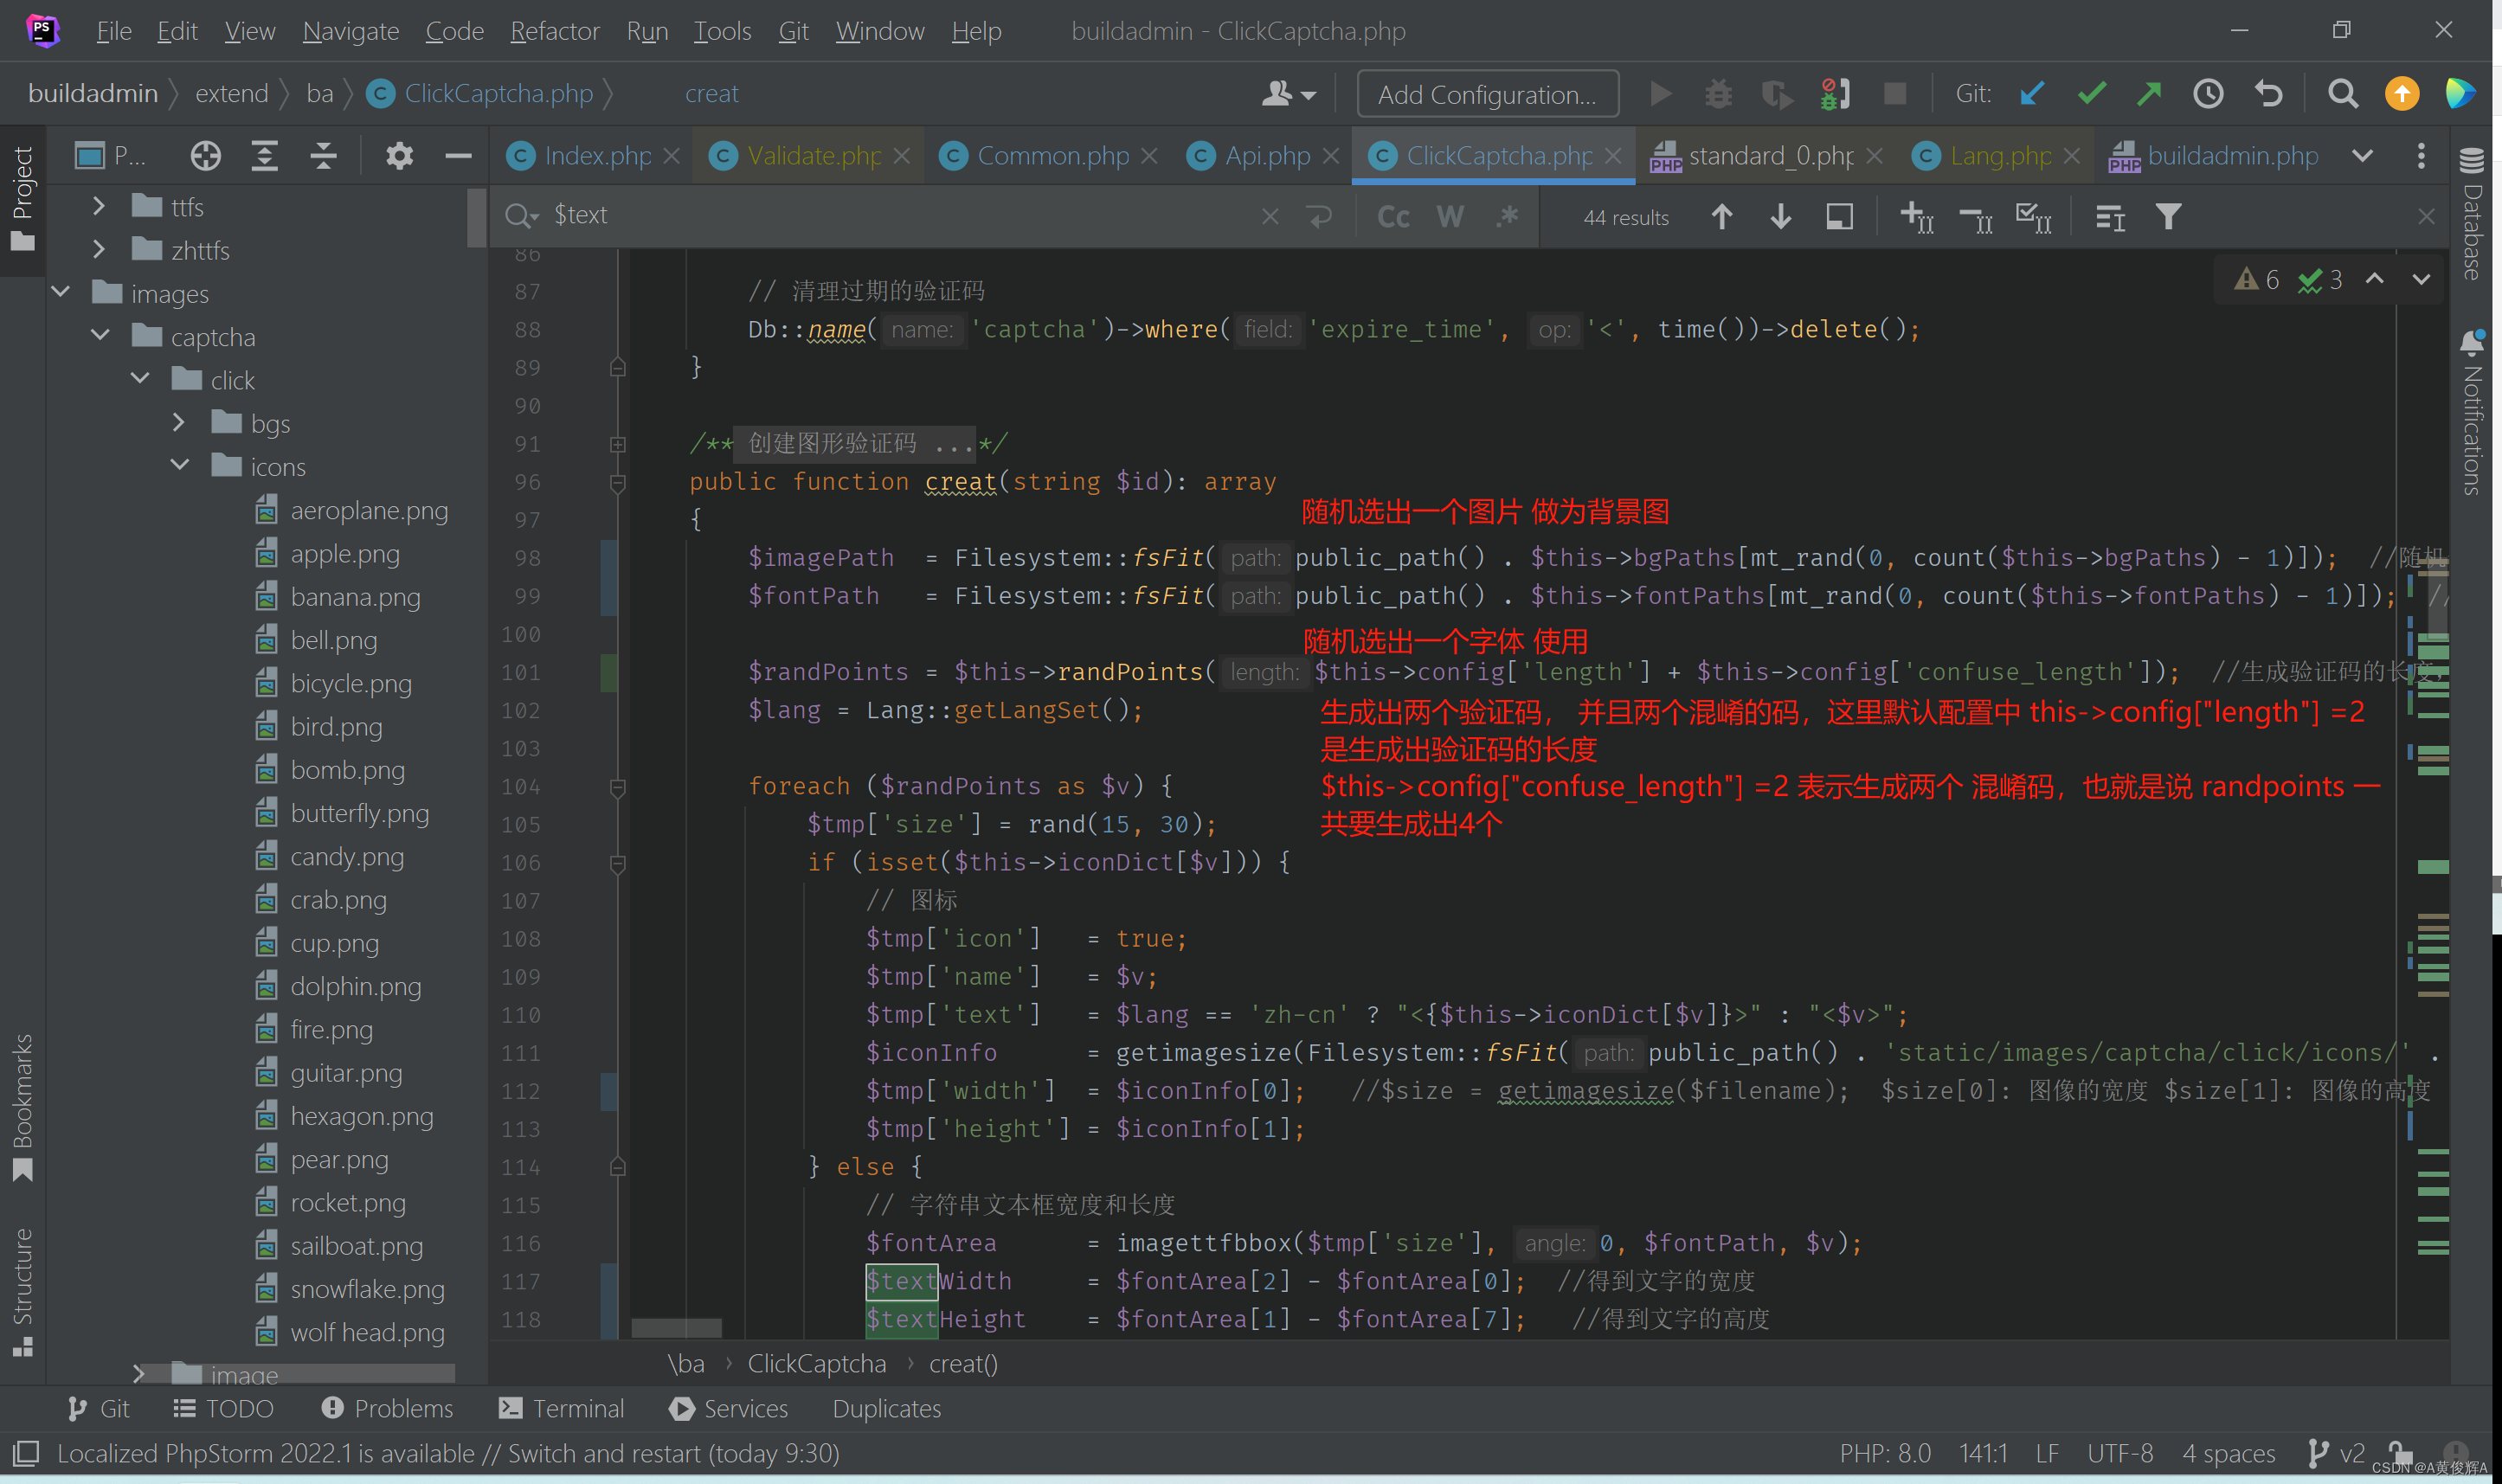Click add selection for next occurrence icon
Image resolution: width=2502 pixels, height=1484 pixels.
[x=1916, y=217]
